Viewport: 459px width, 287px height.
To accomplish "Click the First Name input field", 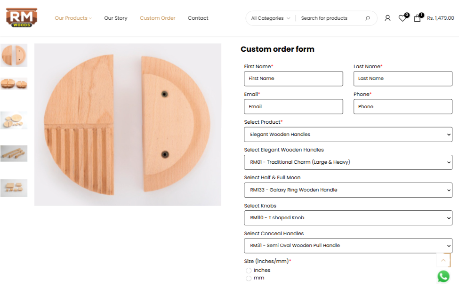I will point(293,79).
